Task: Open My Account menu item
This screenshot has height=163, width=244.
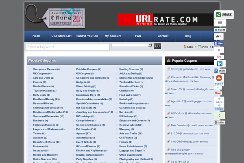Action: pos(113,36)
